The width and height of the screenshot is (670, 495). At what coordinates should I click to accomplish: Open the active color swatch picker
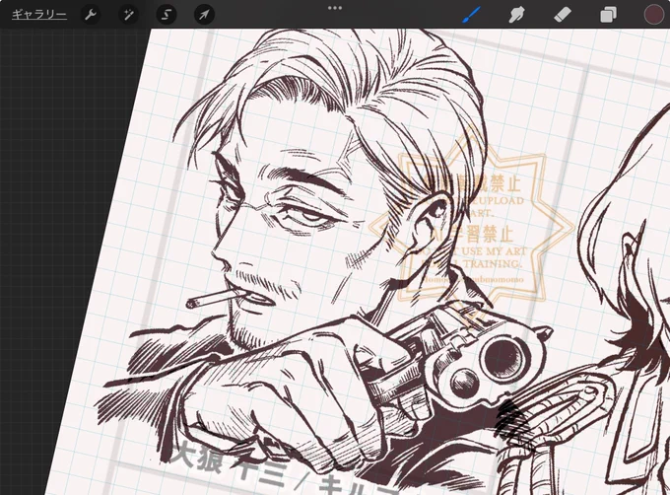pos(653,15)
